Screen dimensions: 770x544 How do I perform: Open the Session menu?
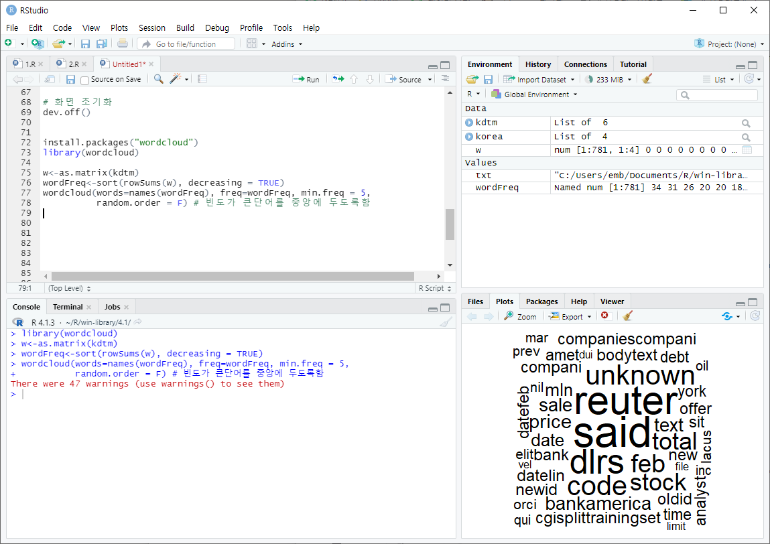tap(151, 28)
